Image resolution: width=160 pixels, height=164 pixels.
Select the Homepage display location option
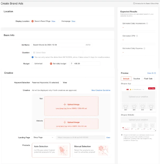pyautogui.click(x=59, y=21)
